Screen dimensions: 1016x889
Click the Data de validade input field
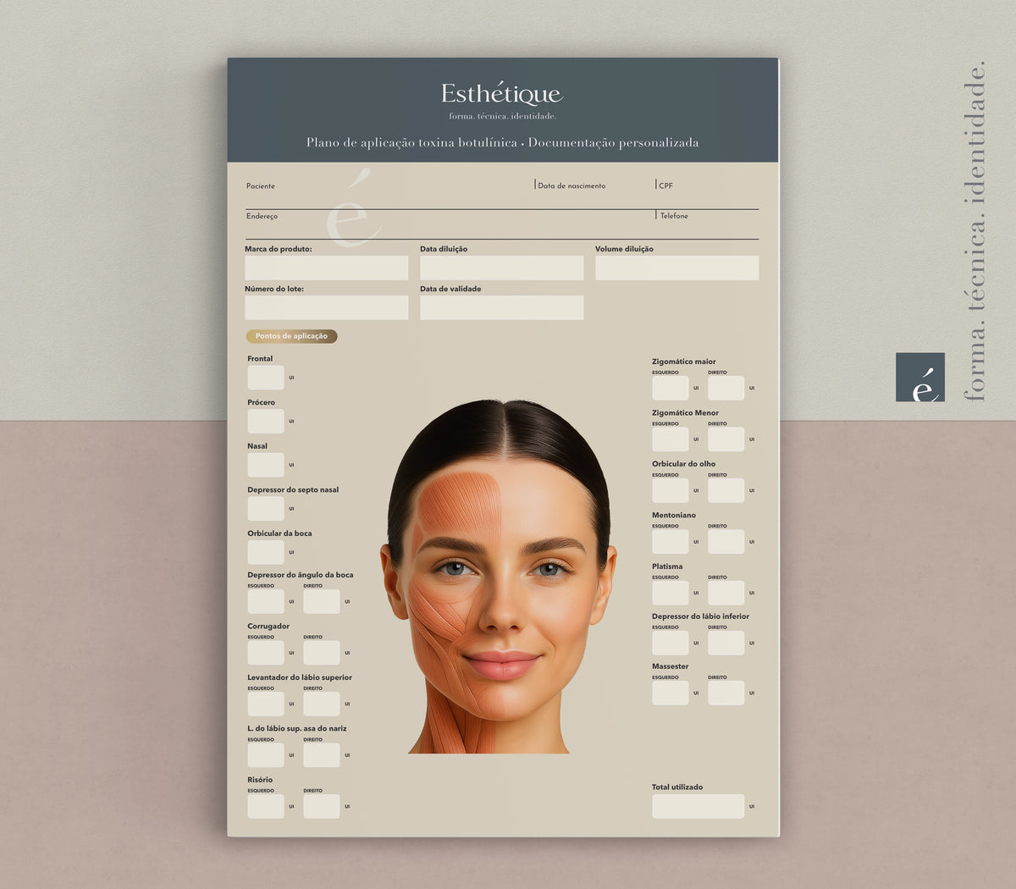click(x=501, y=307)
